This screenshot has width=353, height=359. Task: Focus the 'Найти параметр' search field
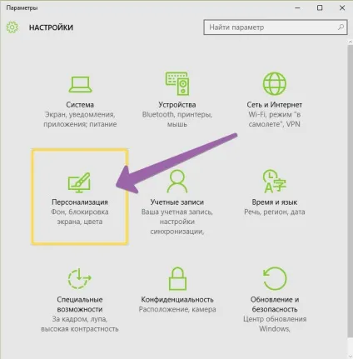click(x=276, y=27)
